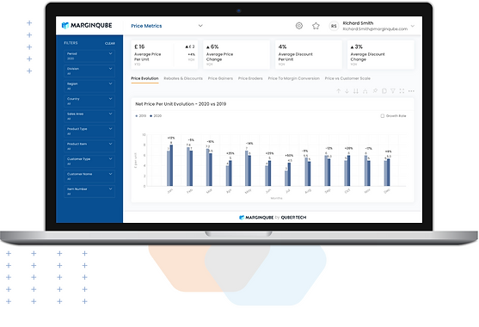The image size is (479, 327).
Task: Open the settings gear icon in header
Action: point(299,26)
